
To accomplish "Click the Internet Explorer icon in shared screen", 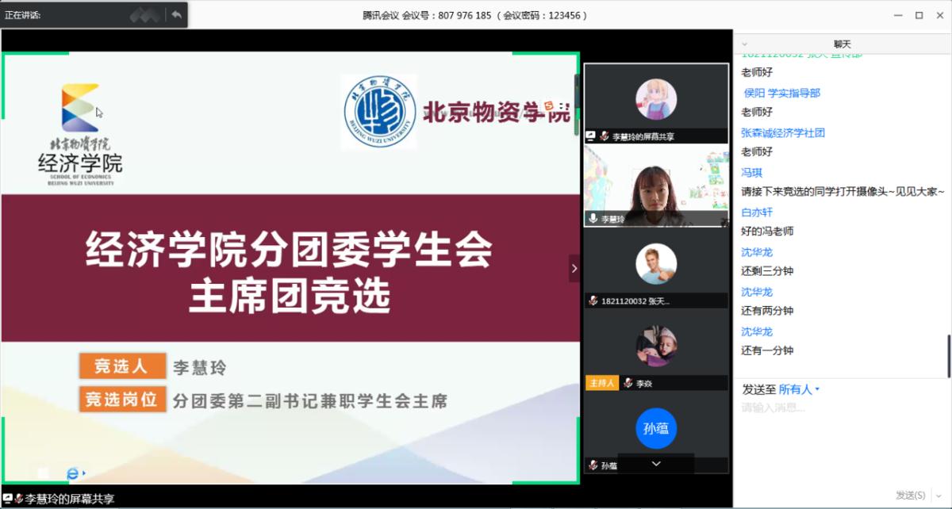I will 73,473.
